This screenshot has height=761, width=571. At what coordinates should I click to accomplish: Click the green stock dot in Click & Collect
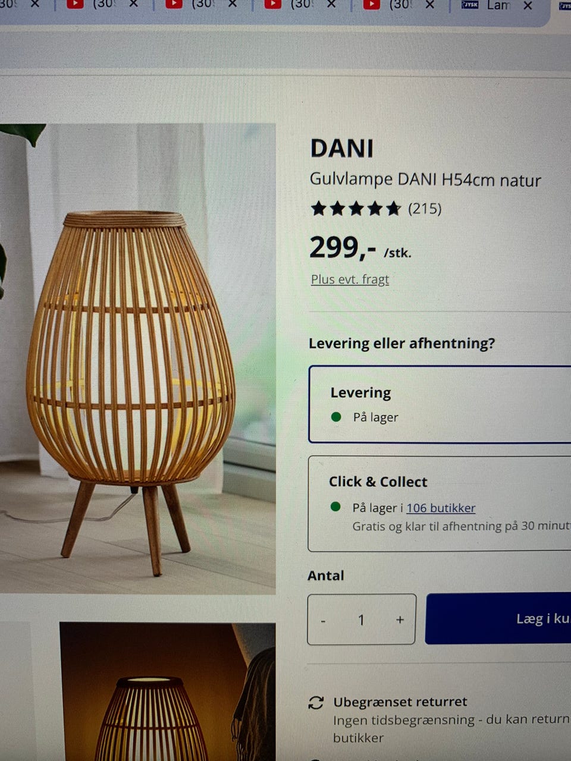[x=335, y=507]
